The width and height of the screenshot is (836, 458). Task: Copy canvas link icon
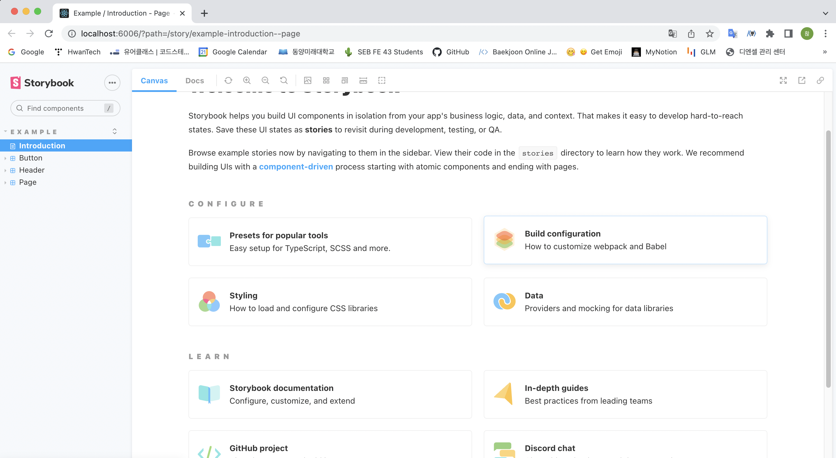pyautogui.click(x=820, y=80)
